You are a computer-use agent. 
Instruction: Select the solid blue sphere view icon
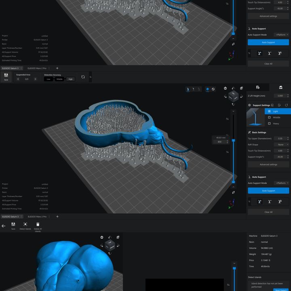tap(208, 89)
